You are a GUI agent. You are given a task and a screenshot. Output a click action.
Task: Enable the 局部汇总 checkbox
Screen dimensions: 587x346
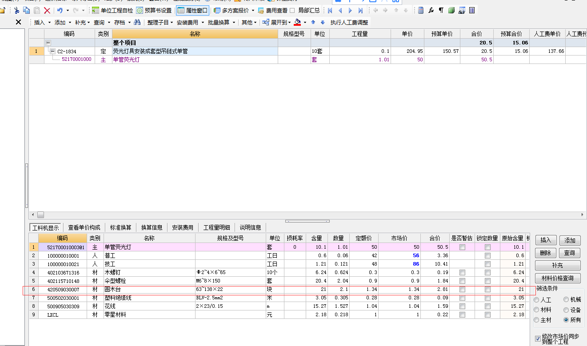click(x=292, y=10)
